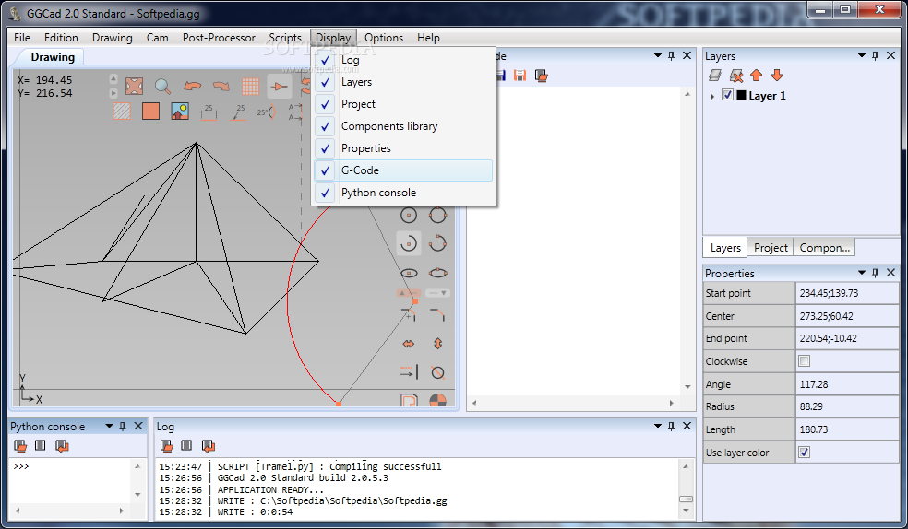Open the Post-Processor menu
The height and width of the screenshot is (529, 908).
[219, 38]
